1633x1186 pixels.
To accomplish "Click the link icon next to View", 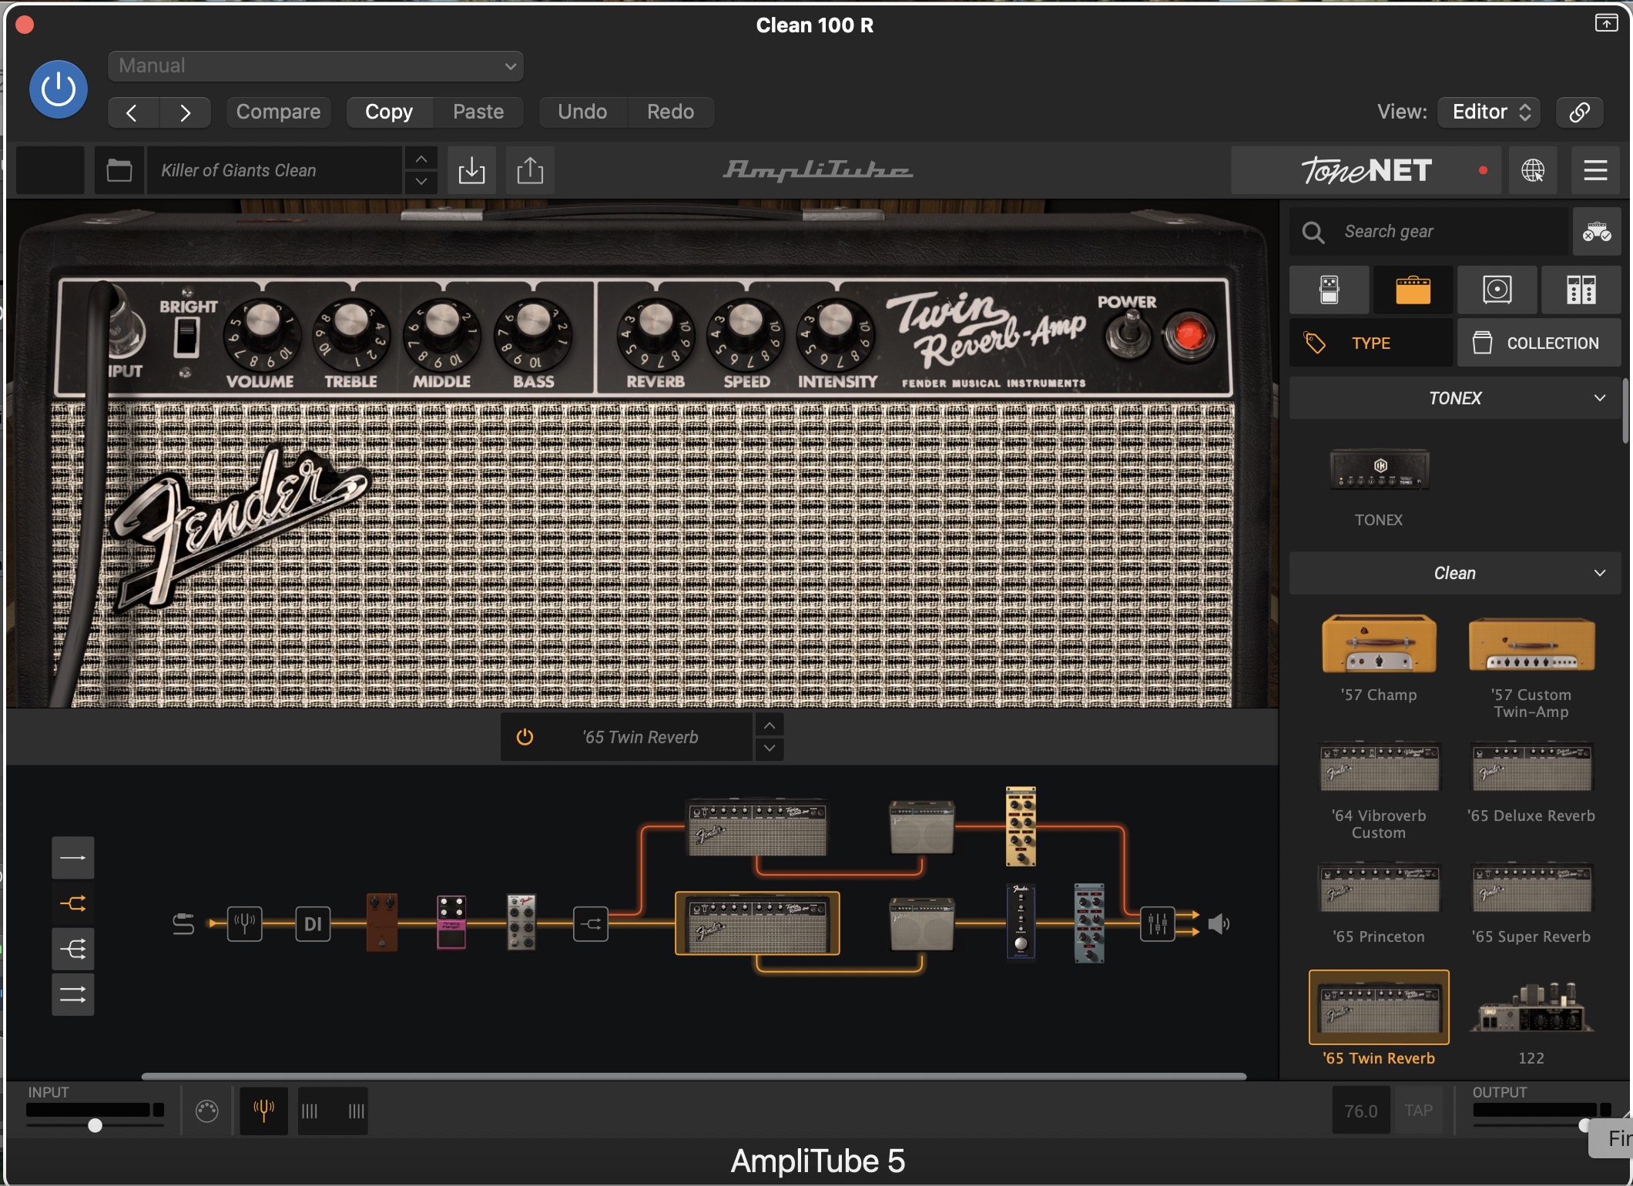I will coord(1580,112).
